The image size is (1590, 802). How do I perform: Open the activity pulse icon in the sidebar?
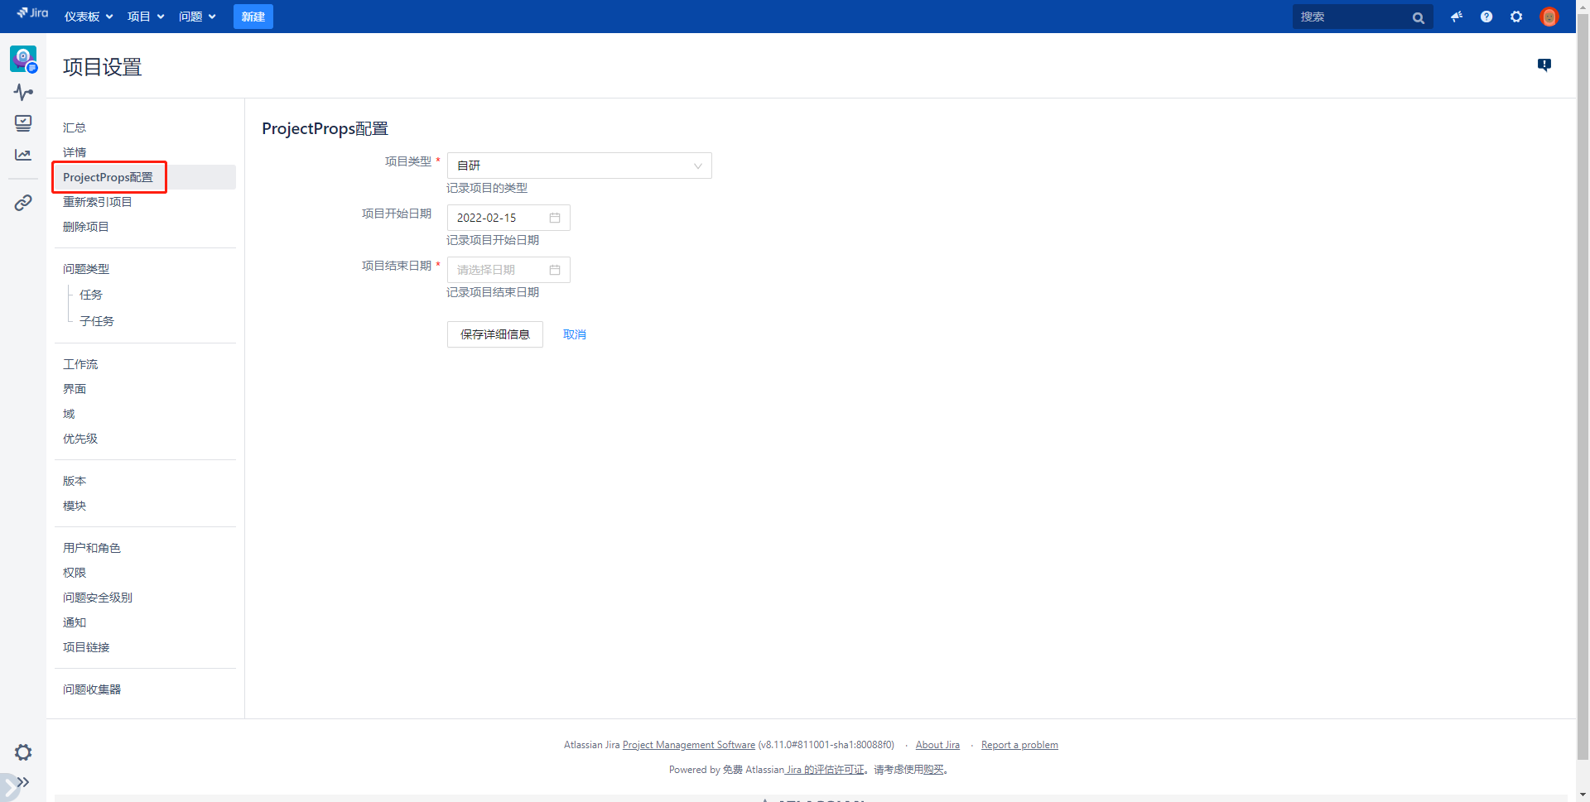coord(23,92)
